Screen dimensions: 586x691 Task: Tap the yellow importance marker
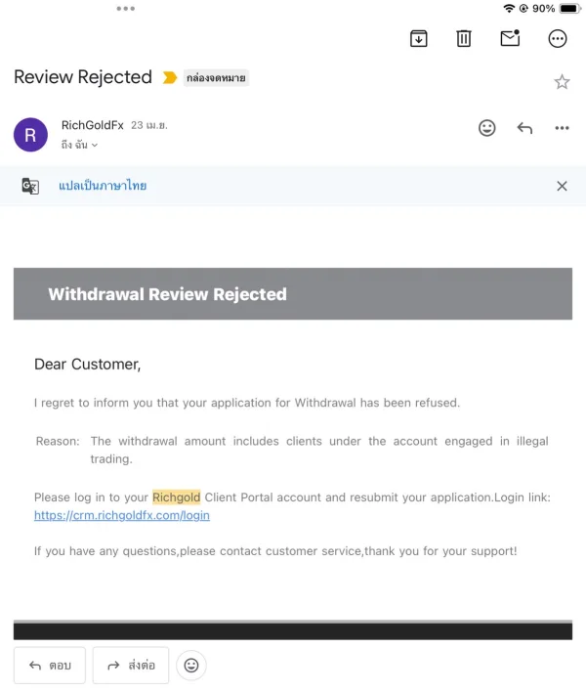(170, 77)
